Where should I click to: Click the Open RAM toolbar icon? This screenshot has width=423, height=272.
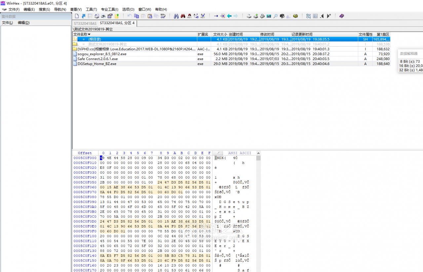coord(262,16)
